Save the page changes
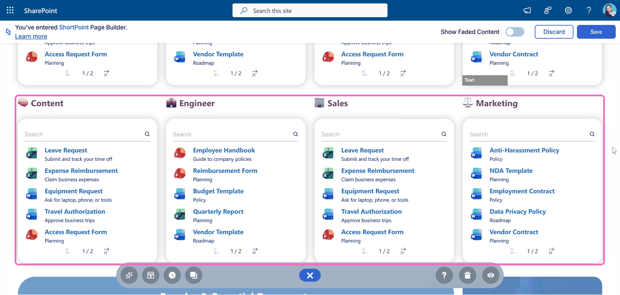The height and width of the screenshot is (295, 620). [596, 32]
